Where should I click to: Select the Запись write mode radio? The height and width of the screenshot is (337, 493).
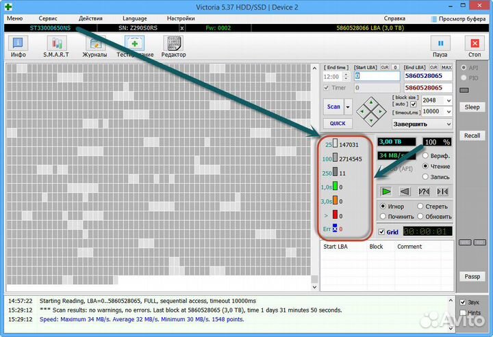[x=426, y=176]
